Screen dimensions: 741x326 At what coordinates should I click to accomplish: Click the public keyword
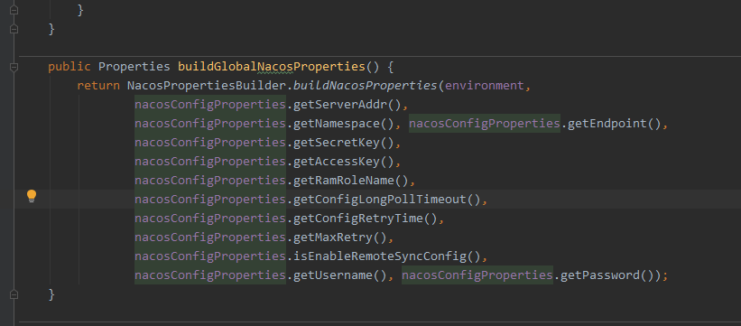tap(69, 67)
